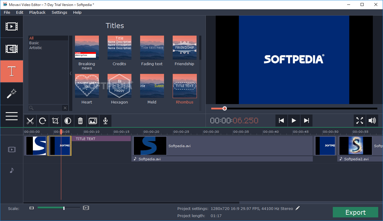
Task: Click the 00:00:45 mark on ruler
Action: click(x=301, y=132)
